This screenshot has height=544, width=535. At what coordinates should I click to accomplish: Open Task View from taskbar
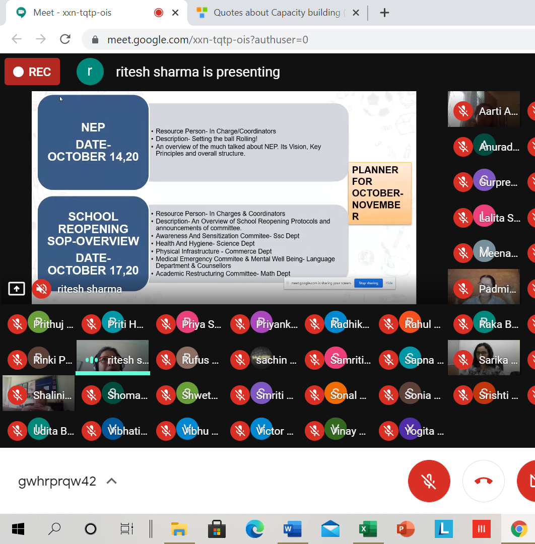(x=126, y=529)
